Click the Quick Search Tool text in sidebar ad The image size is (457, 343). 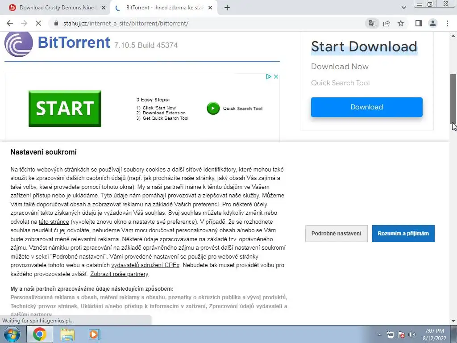pyautogui.click(x=340, y=83)
